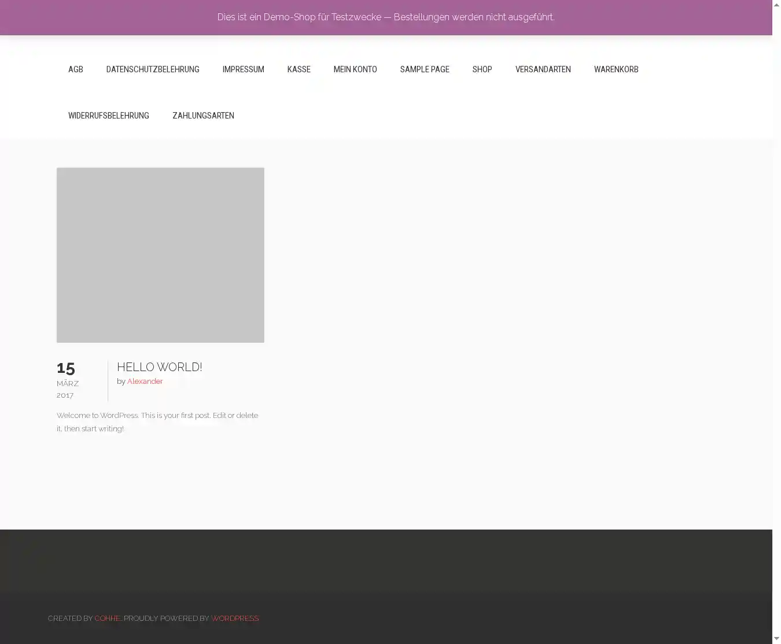Click the purple demo-shop notice banner
The width and height of the screenshot is (781, 644).
coord(386,17)
